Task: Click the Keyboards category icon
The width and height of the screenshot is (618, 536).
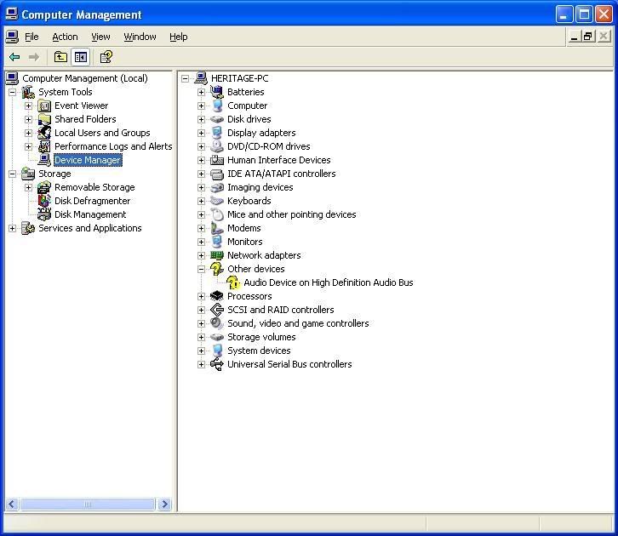Action: (217, 201)
